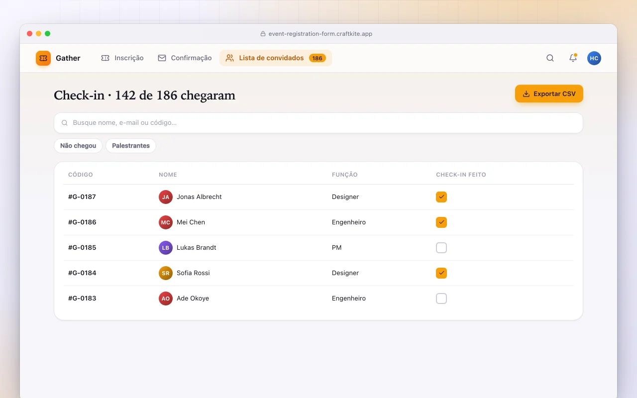Click the CHECK-IN FEITO column header
The image size is (637, 398).
click(461, 175)
